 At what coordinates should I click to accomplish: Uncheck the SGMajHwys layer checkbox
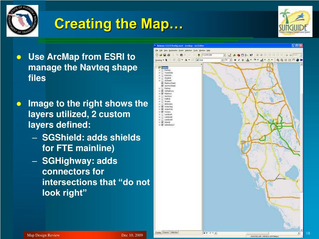(x=162, y=91)
